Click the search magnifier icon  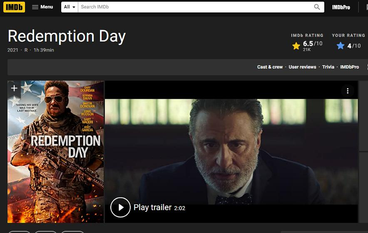pos(317,7)
